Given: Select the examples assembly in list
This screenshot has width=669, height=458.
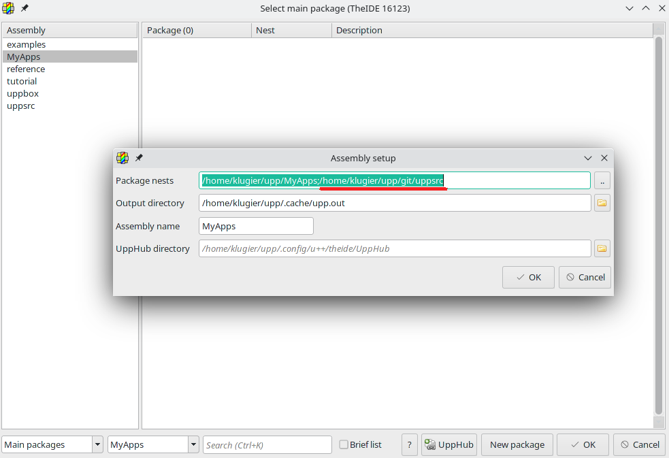Looking at the screenshot, I should [x=27, y=45].
